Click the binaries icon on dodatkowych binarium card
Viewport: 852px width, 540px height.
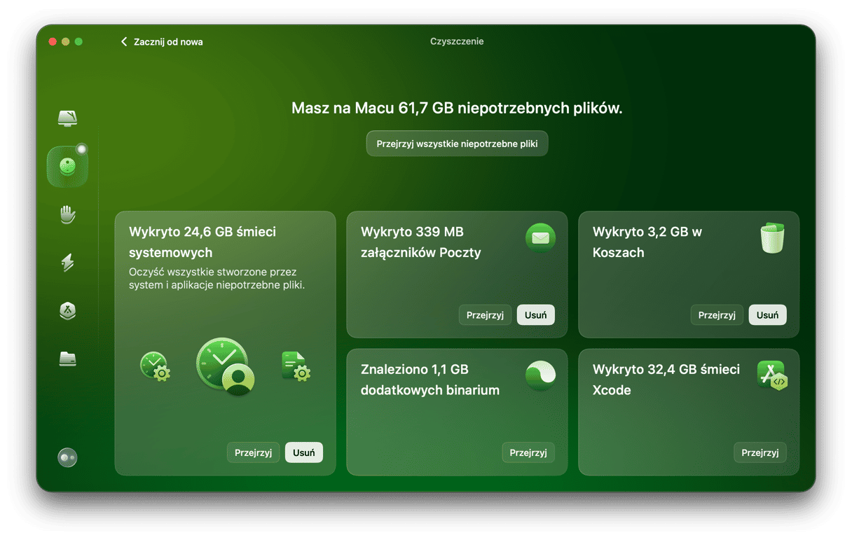(x=540, y=375)
